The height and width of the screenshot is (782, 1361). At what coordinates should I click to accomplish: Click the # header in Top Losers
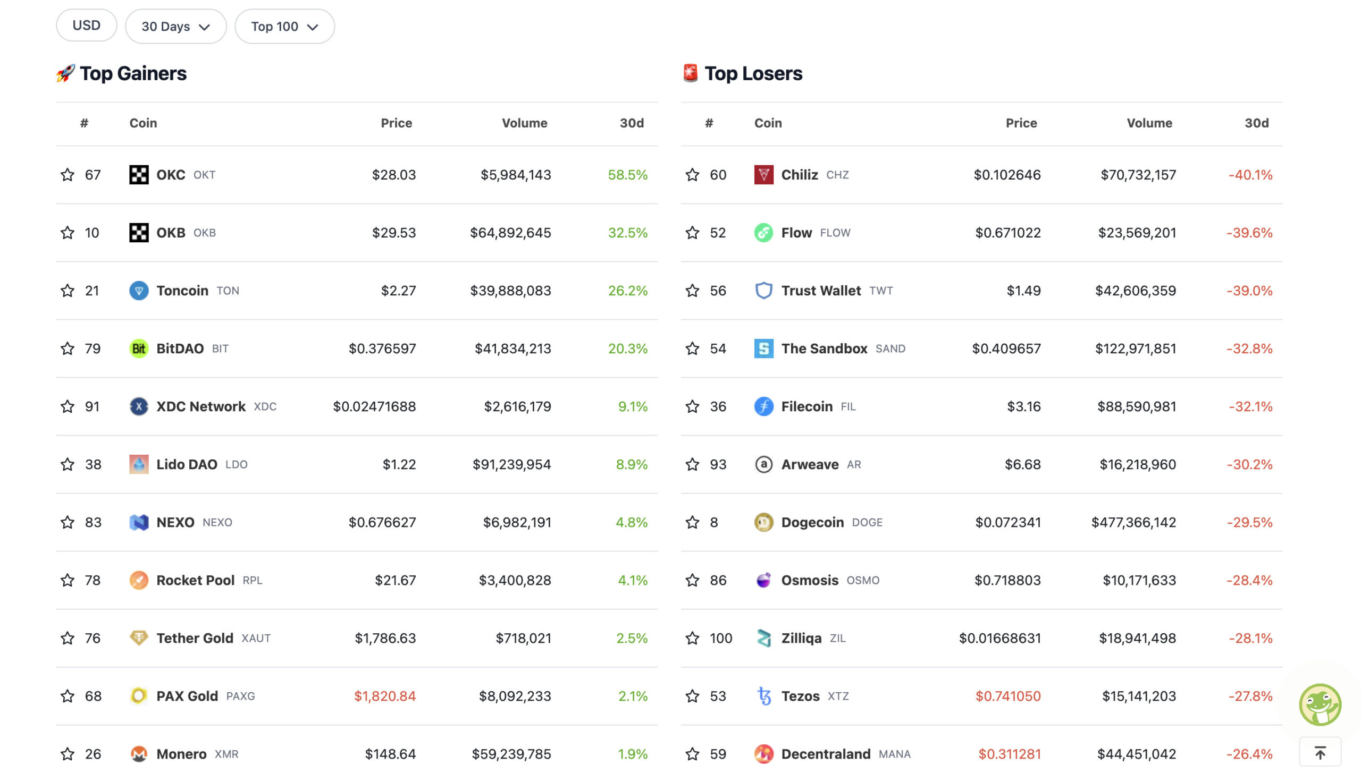tap(709, 123)
